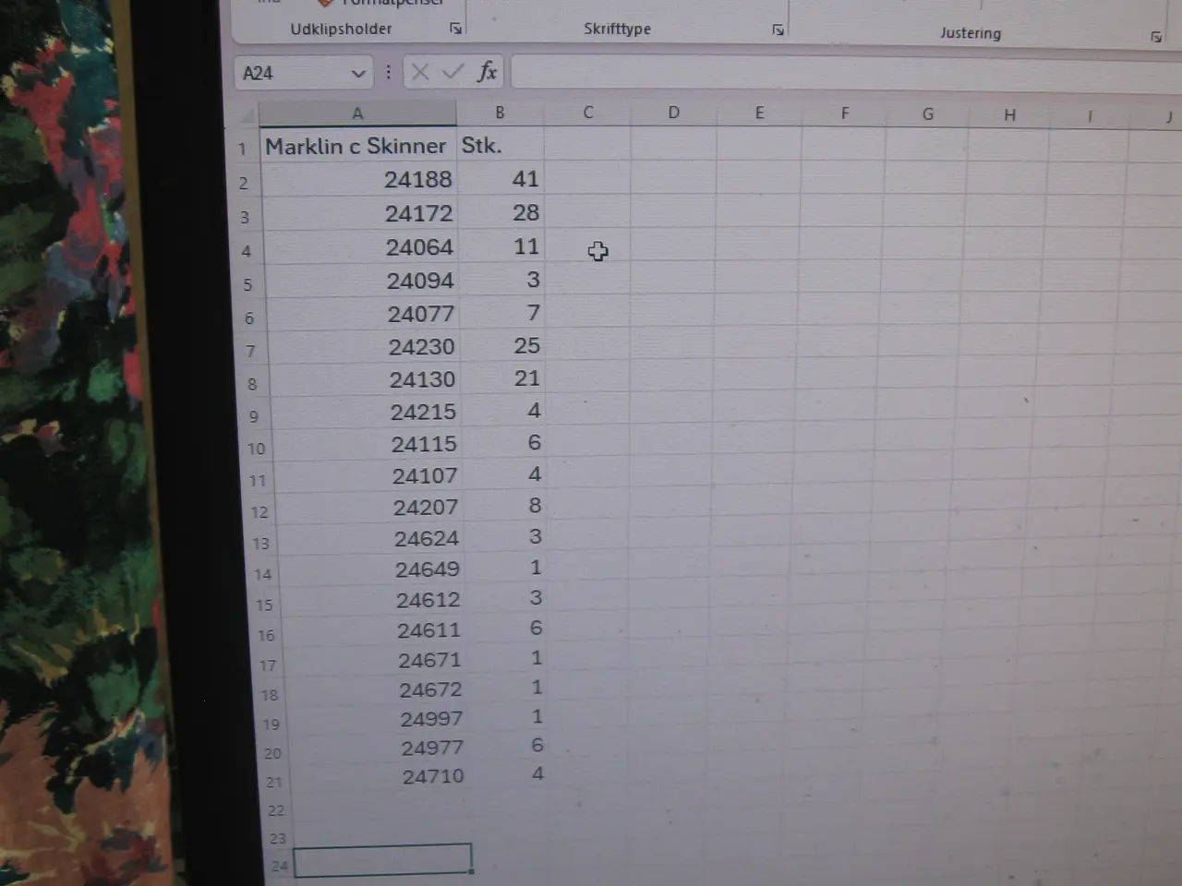Click inside the formula bar field
This screenshot has height=886, width=1182.
tap(845, 74)
